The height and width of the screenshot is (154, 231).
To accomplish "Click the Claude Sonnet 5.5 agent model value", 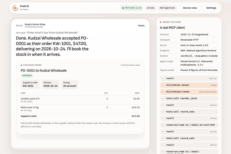I will click(197, 63).
